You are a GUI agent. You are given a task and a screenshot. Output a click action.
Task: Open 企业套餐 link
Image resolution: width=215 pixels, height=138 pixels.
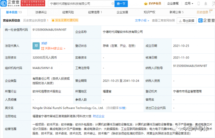pyautogui.click(x=173, y=3)
